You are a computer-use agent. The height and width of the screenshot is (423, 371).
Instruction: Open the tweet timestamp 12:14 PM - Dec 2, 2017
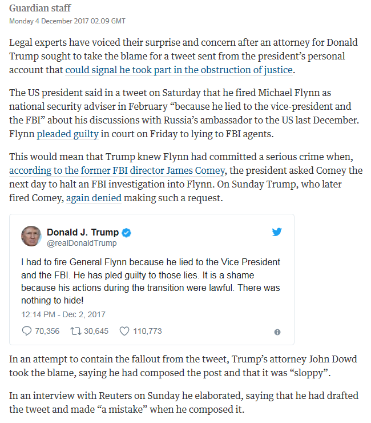pos(63,314)
